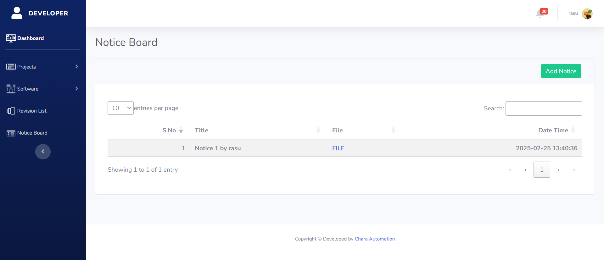Collapse the sidebar with the round arrow button
Screen dimensions: 604x260
click(x=43, y=152)
